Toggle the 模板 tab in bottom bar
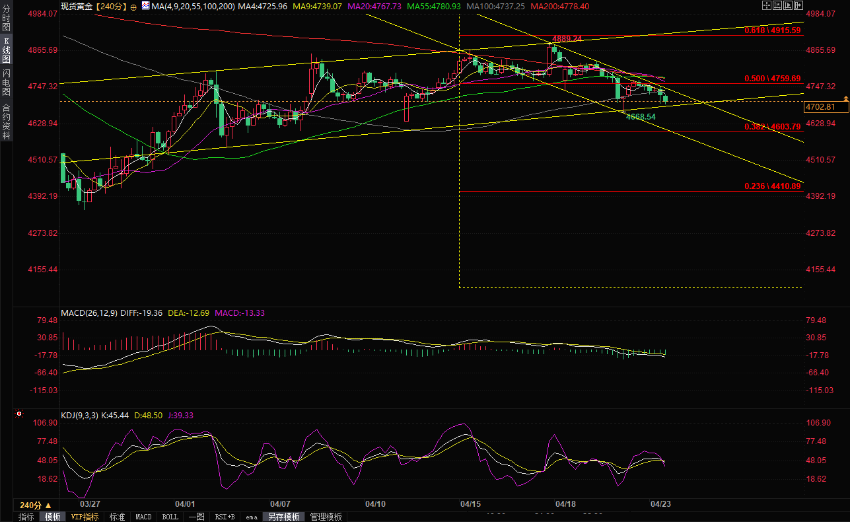Screen dimensions: 850x522 (53, 517)
